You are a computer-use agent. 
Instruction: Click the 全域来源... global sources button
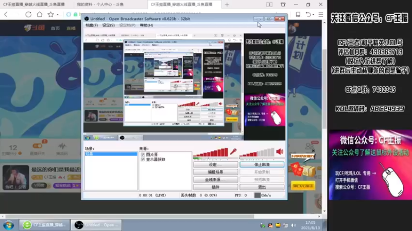(215, 180)
